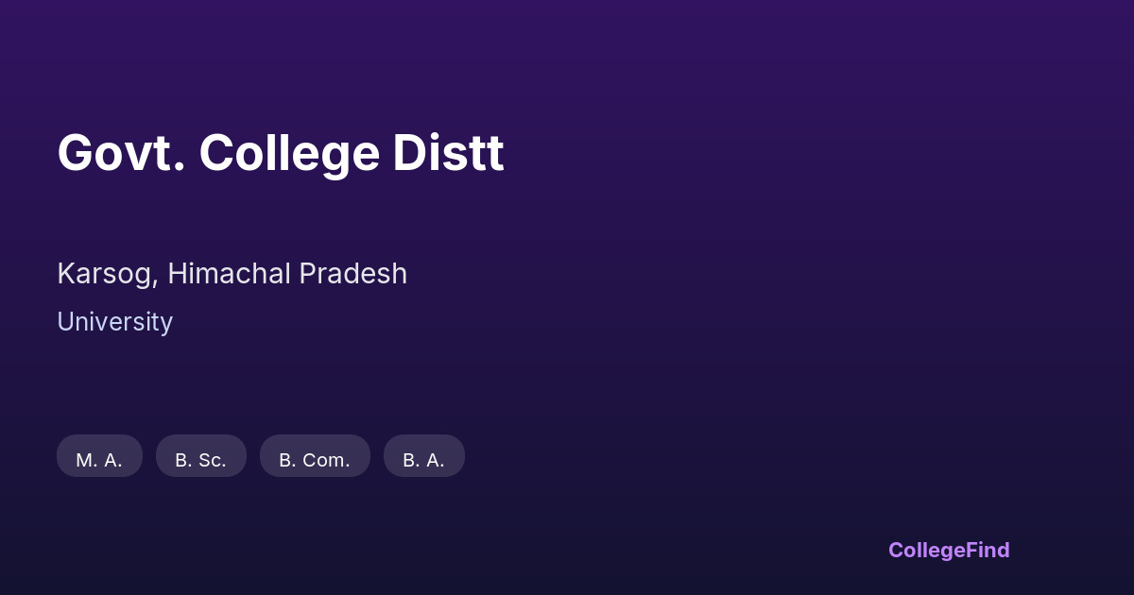This screenshot has height=595, width=1134.
Task: Click the University type label
Action: (x=114, y=322)
